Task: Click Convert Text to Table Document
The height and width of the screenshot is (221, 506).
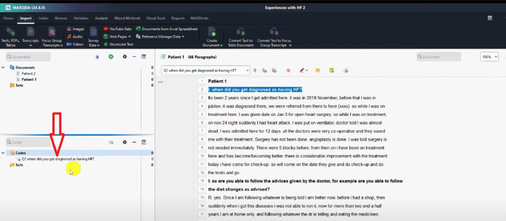Action: [x=241, y=37]
